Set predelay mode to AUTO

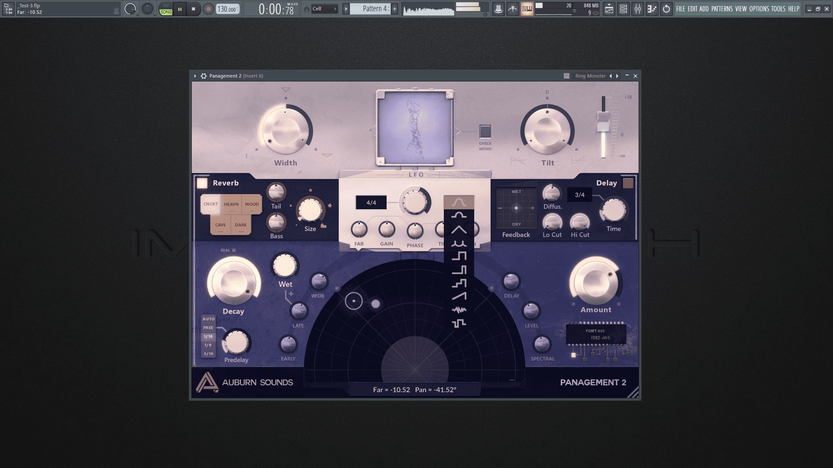click(208, 319)
